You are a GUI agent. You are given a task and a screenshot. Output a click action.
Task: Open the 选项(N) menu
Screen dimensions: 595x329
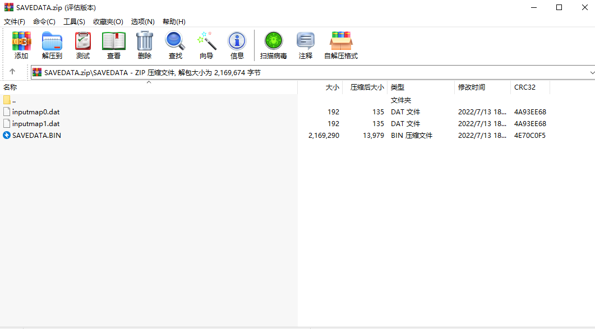(142, 22)
